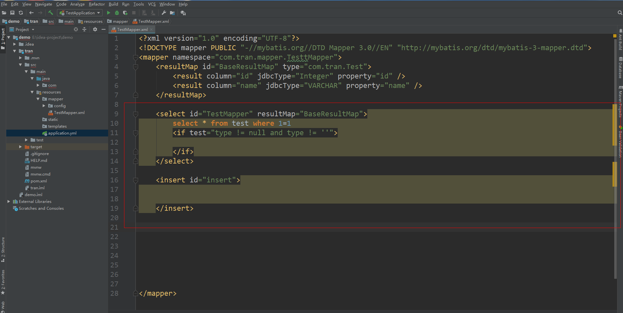Fold the select block at line 9
The width and height of the screenshot is (623, 313).
(136, 114)
